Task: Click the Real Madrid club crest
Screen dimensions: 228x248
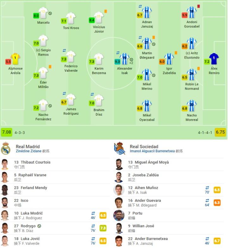Action: (x=6, y=148)
